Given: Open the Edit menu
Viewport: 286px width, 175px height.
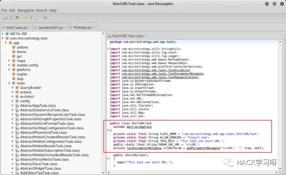Looking at the screenshot, I should [x=12, y=10].
